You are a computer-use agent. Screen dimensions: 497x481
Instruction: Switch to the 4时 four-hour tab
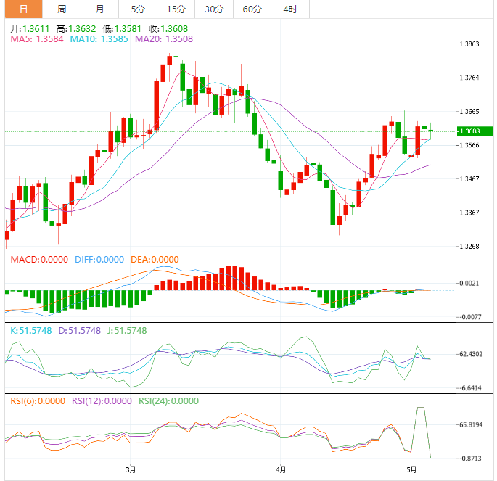point(289,9)
